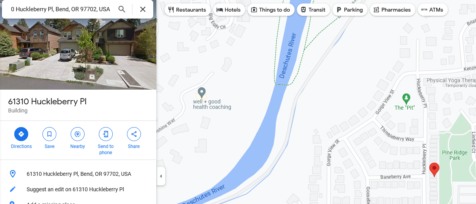The height and width of the screenshot is (204, 476).
Task: Open The "Pit" park marker
Action: pos(406,98)
